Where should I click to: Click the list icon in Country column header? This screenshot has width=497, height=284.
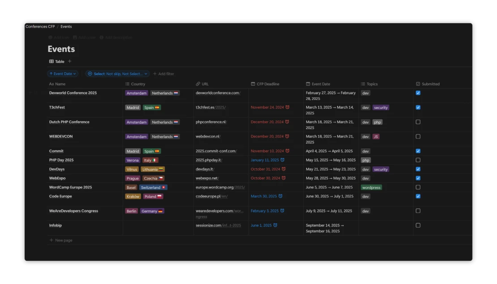(127, 84)
